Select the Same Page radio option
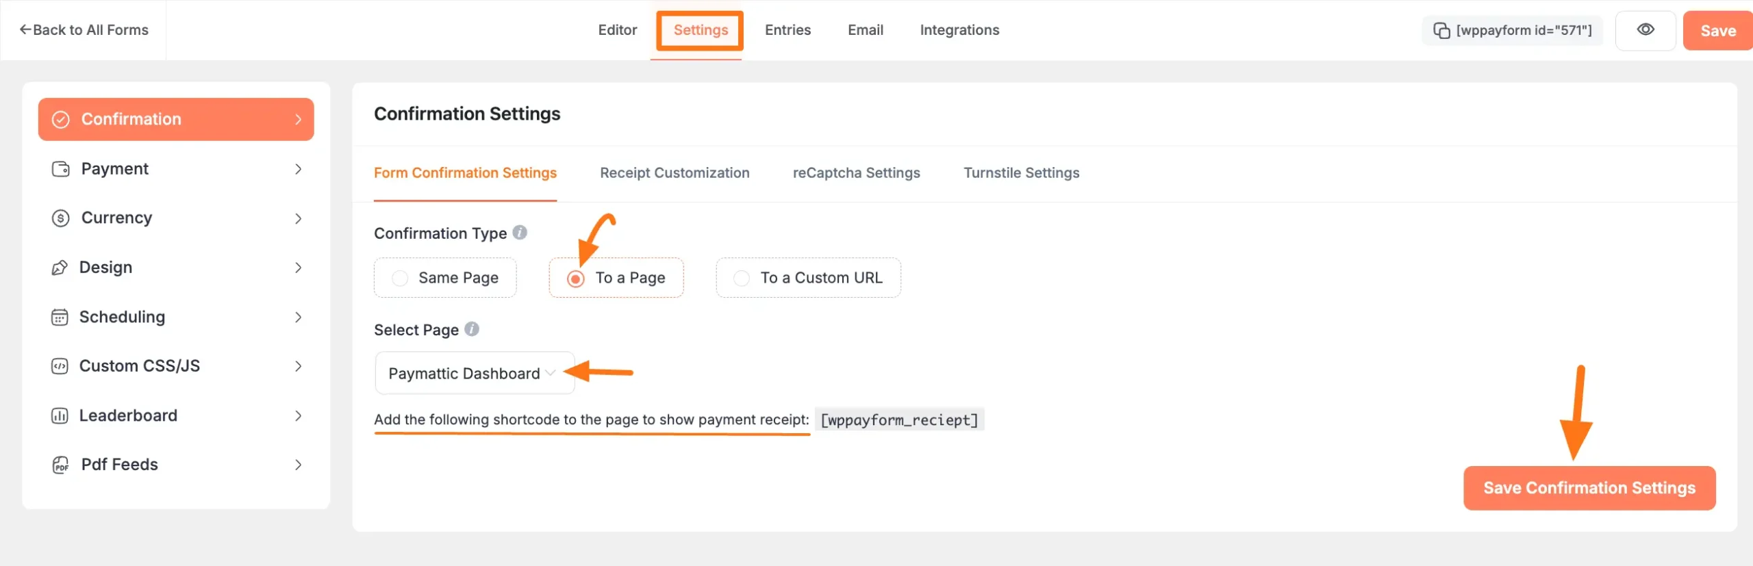 (x=400, y=278)
